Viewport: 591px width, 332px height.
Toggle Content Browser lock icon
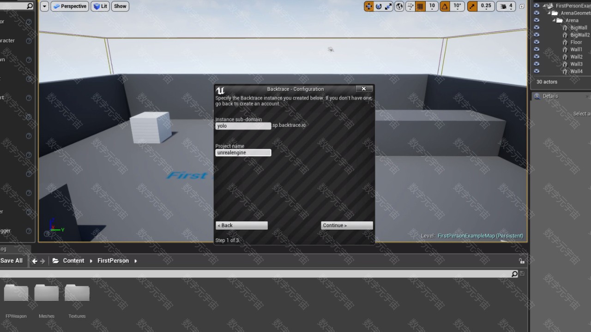[522, 261]
